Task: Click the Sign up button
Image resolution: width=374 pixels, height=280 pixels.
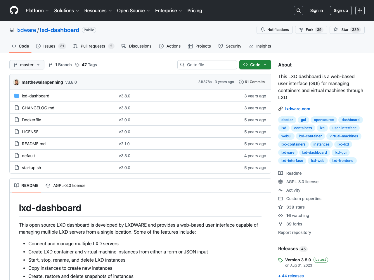Action: [341, 10]
